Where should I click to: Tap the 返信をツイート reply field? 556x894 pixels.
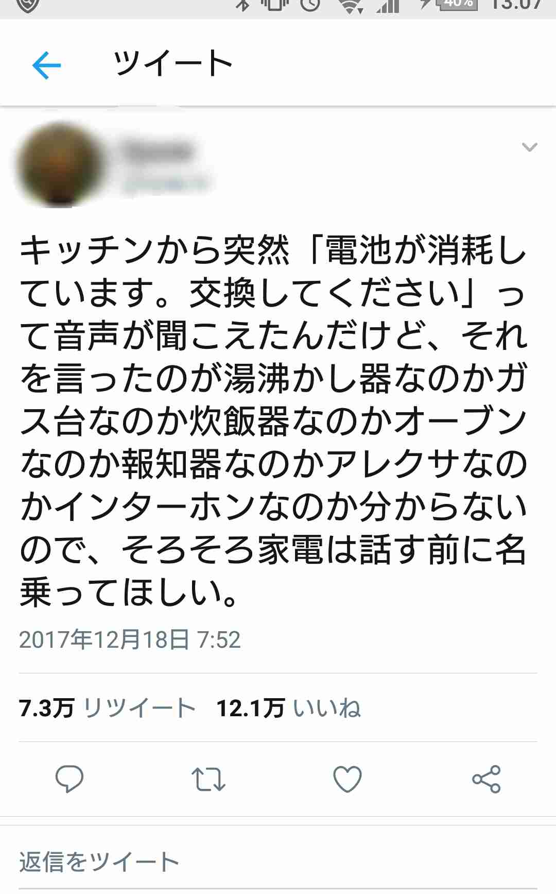278,863
